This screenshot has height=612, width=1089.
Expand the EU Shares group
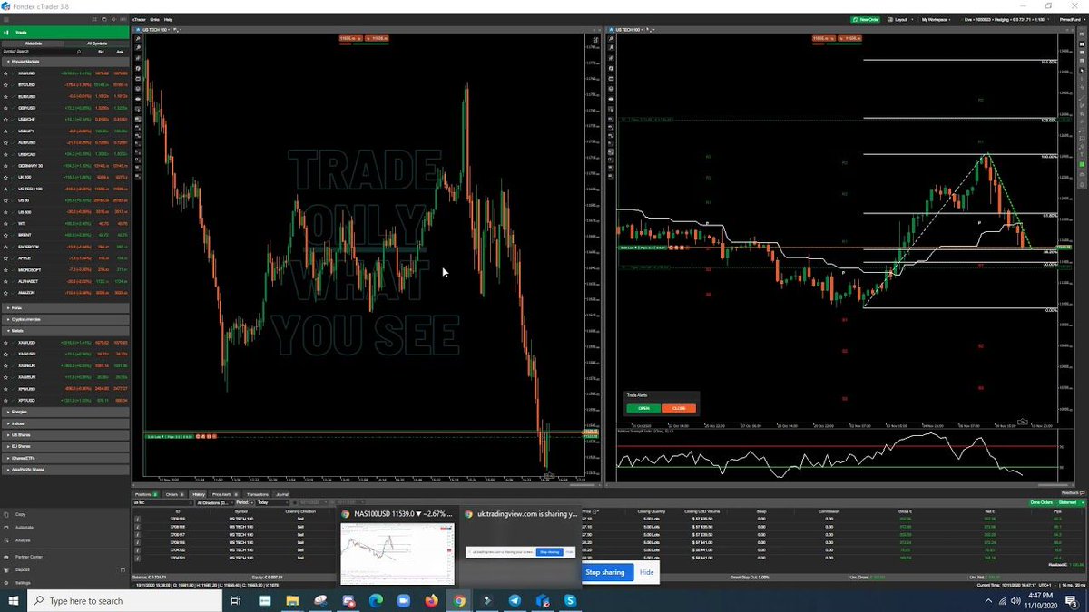tap(64, 446)
